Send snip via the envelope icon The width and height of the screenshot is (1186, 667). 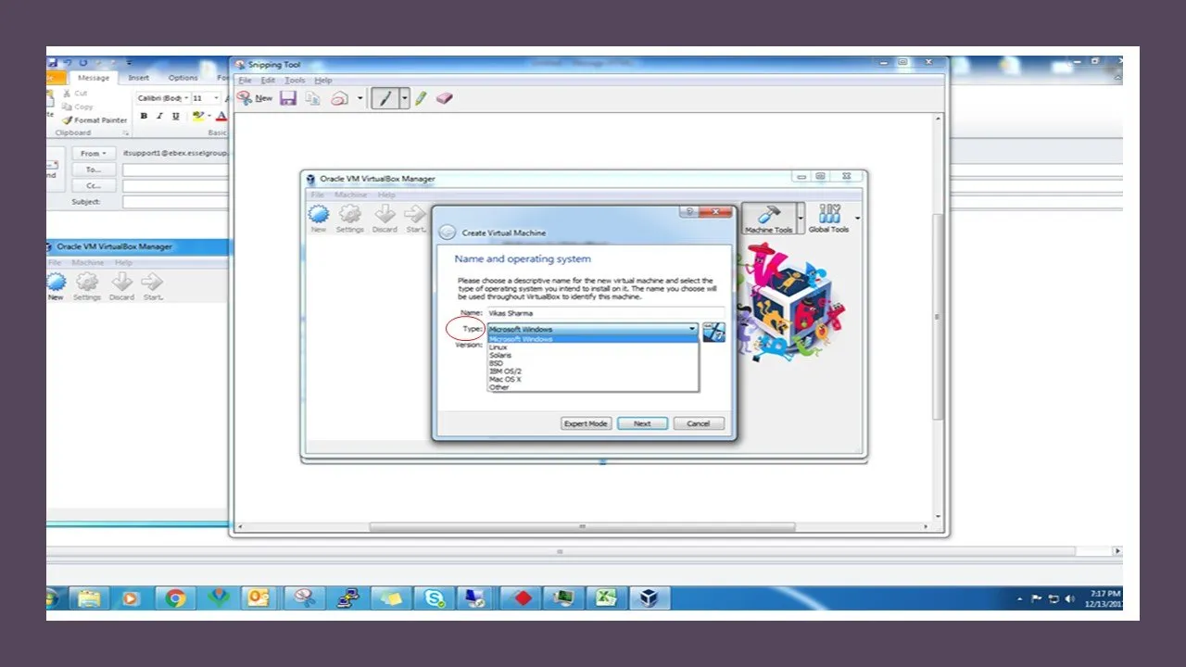(x=340, y=97)
